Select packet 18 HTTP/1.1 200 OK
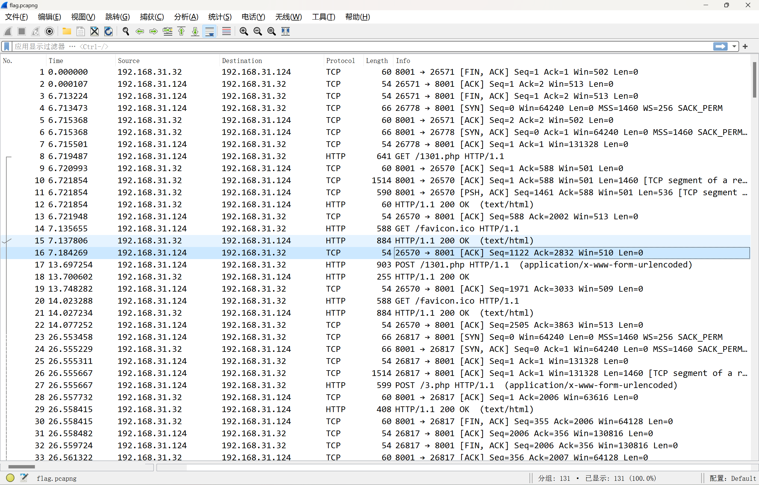Screen dimensions: 759x485 coord(375,277)
